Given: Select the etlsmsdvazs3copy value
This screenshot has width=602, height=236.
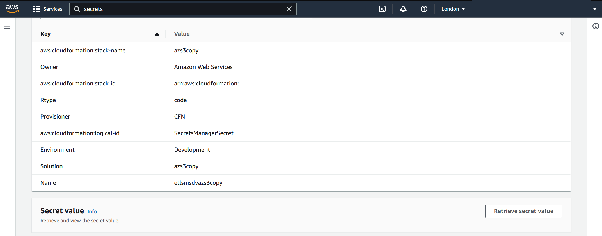Looking at the screenshot, I should [x=198, y=183].
